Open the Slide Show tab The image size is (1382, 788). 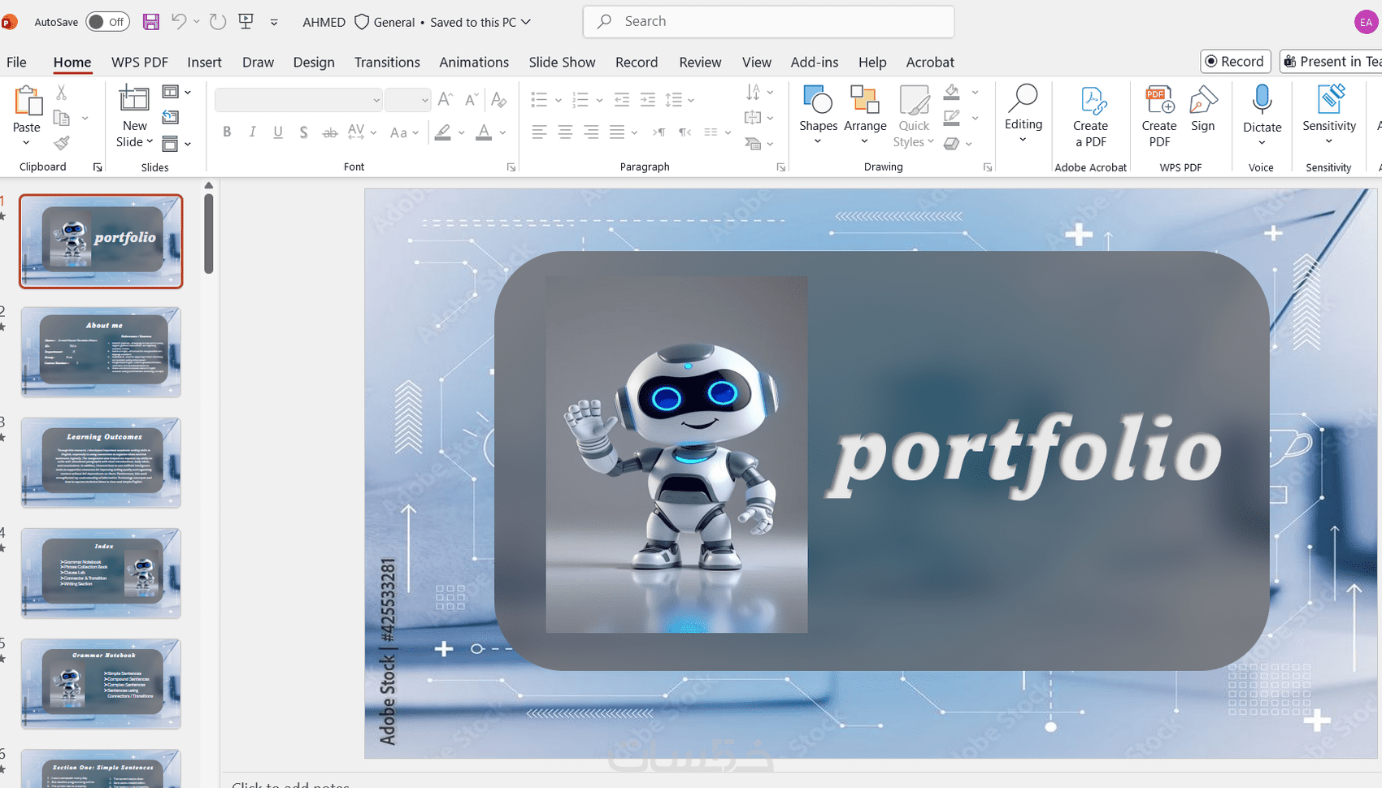tap(562, 62)
